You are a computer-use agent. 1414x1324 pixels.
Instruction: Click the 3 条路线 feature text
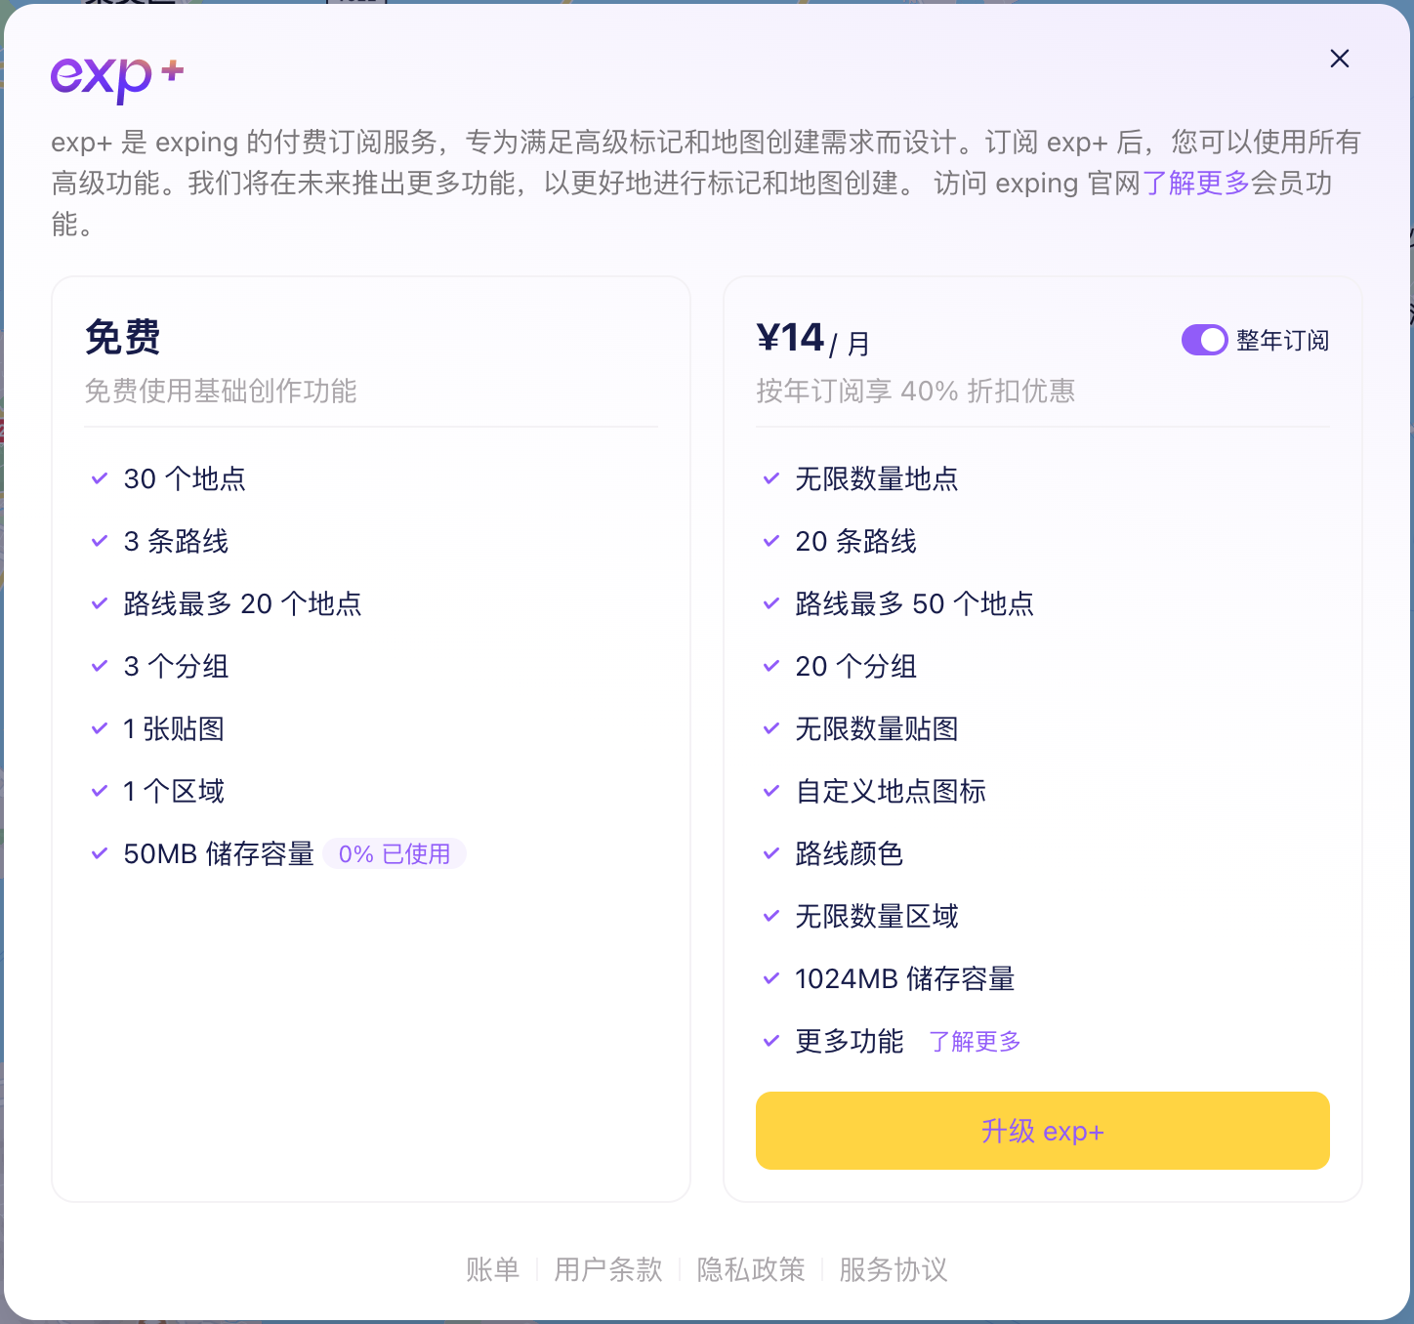pyautogui.click(x=176, y=541)
